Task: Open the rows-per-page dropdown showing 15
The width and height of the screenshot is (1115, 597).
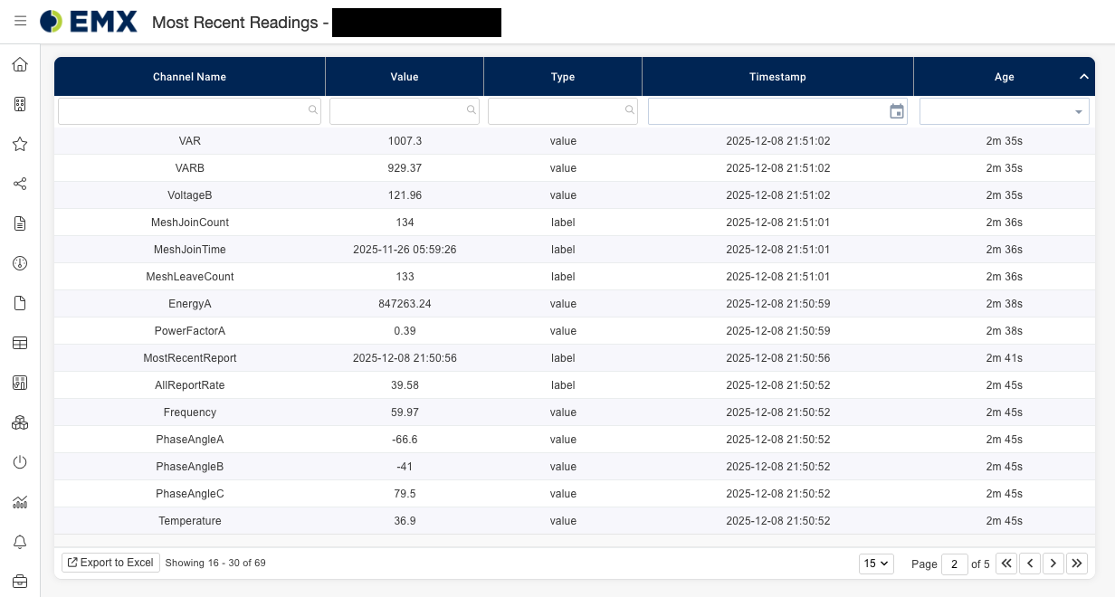Action: (x=875, y=563)
